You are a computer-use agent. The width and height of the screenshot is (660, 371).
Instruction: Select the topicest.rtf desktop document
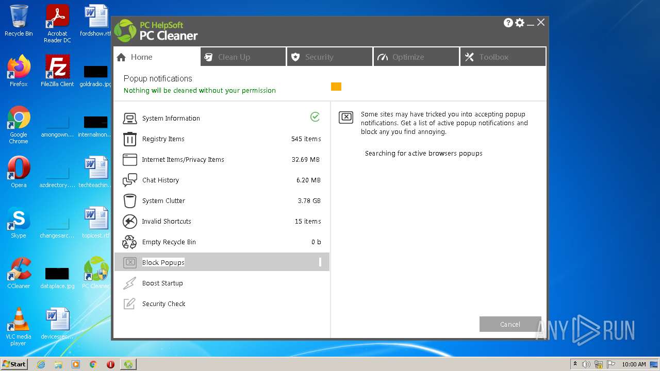96,222
